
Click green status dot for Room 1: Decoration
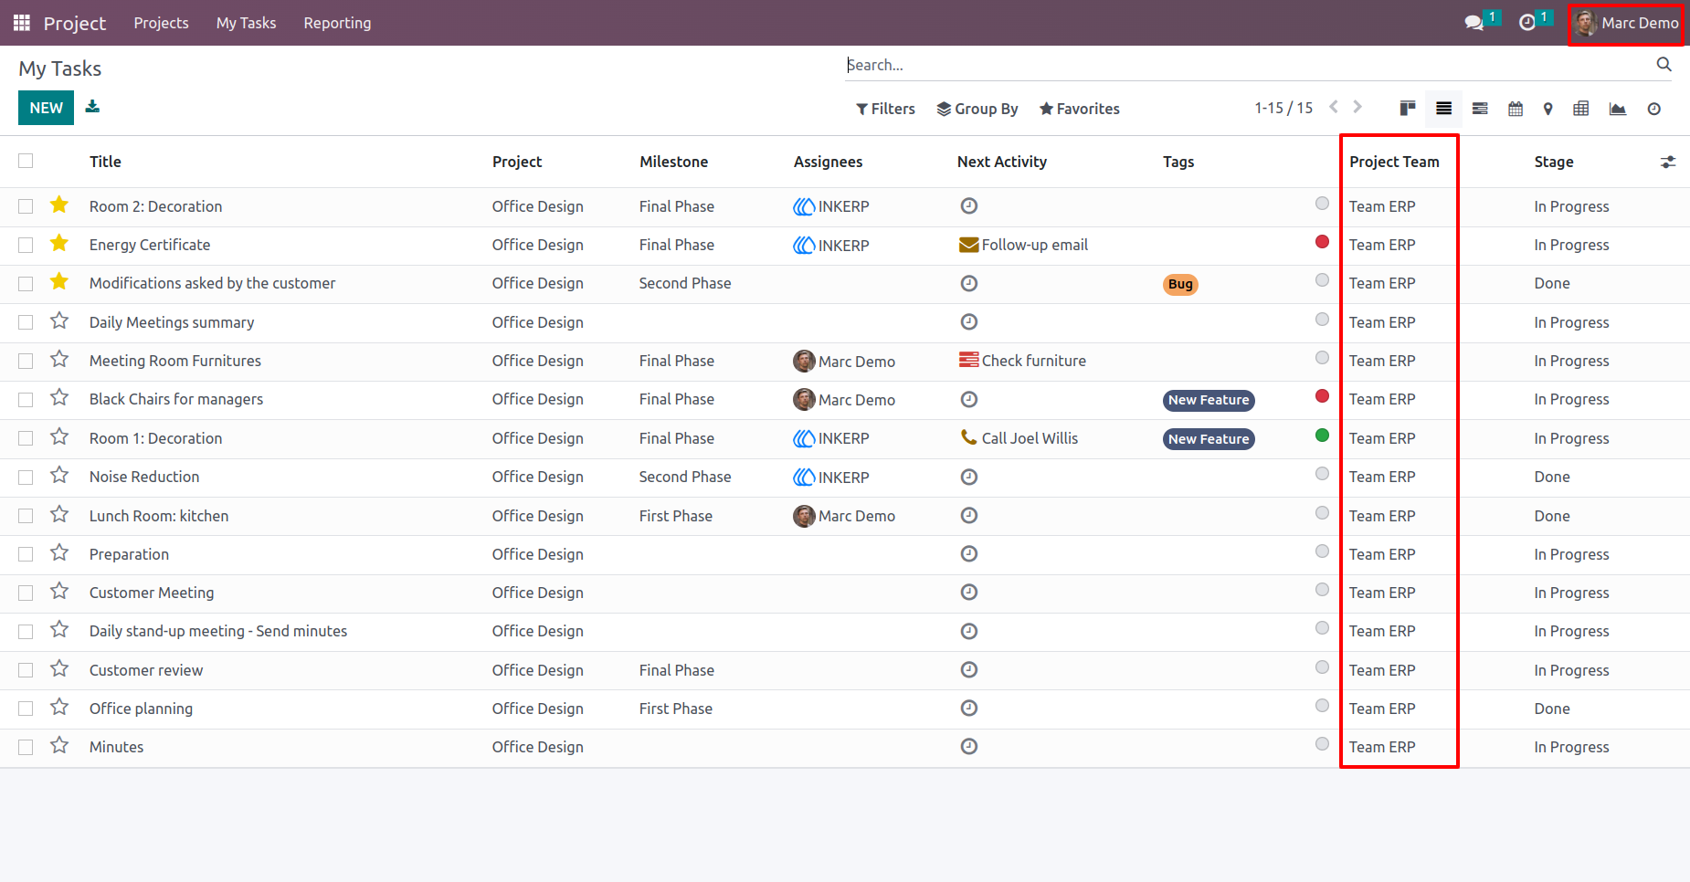(x=1322, y=436)
